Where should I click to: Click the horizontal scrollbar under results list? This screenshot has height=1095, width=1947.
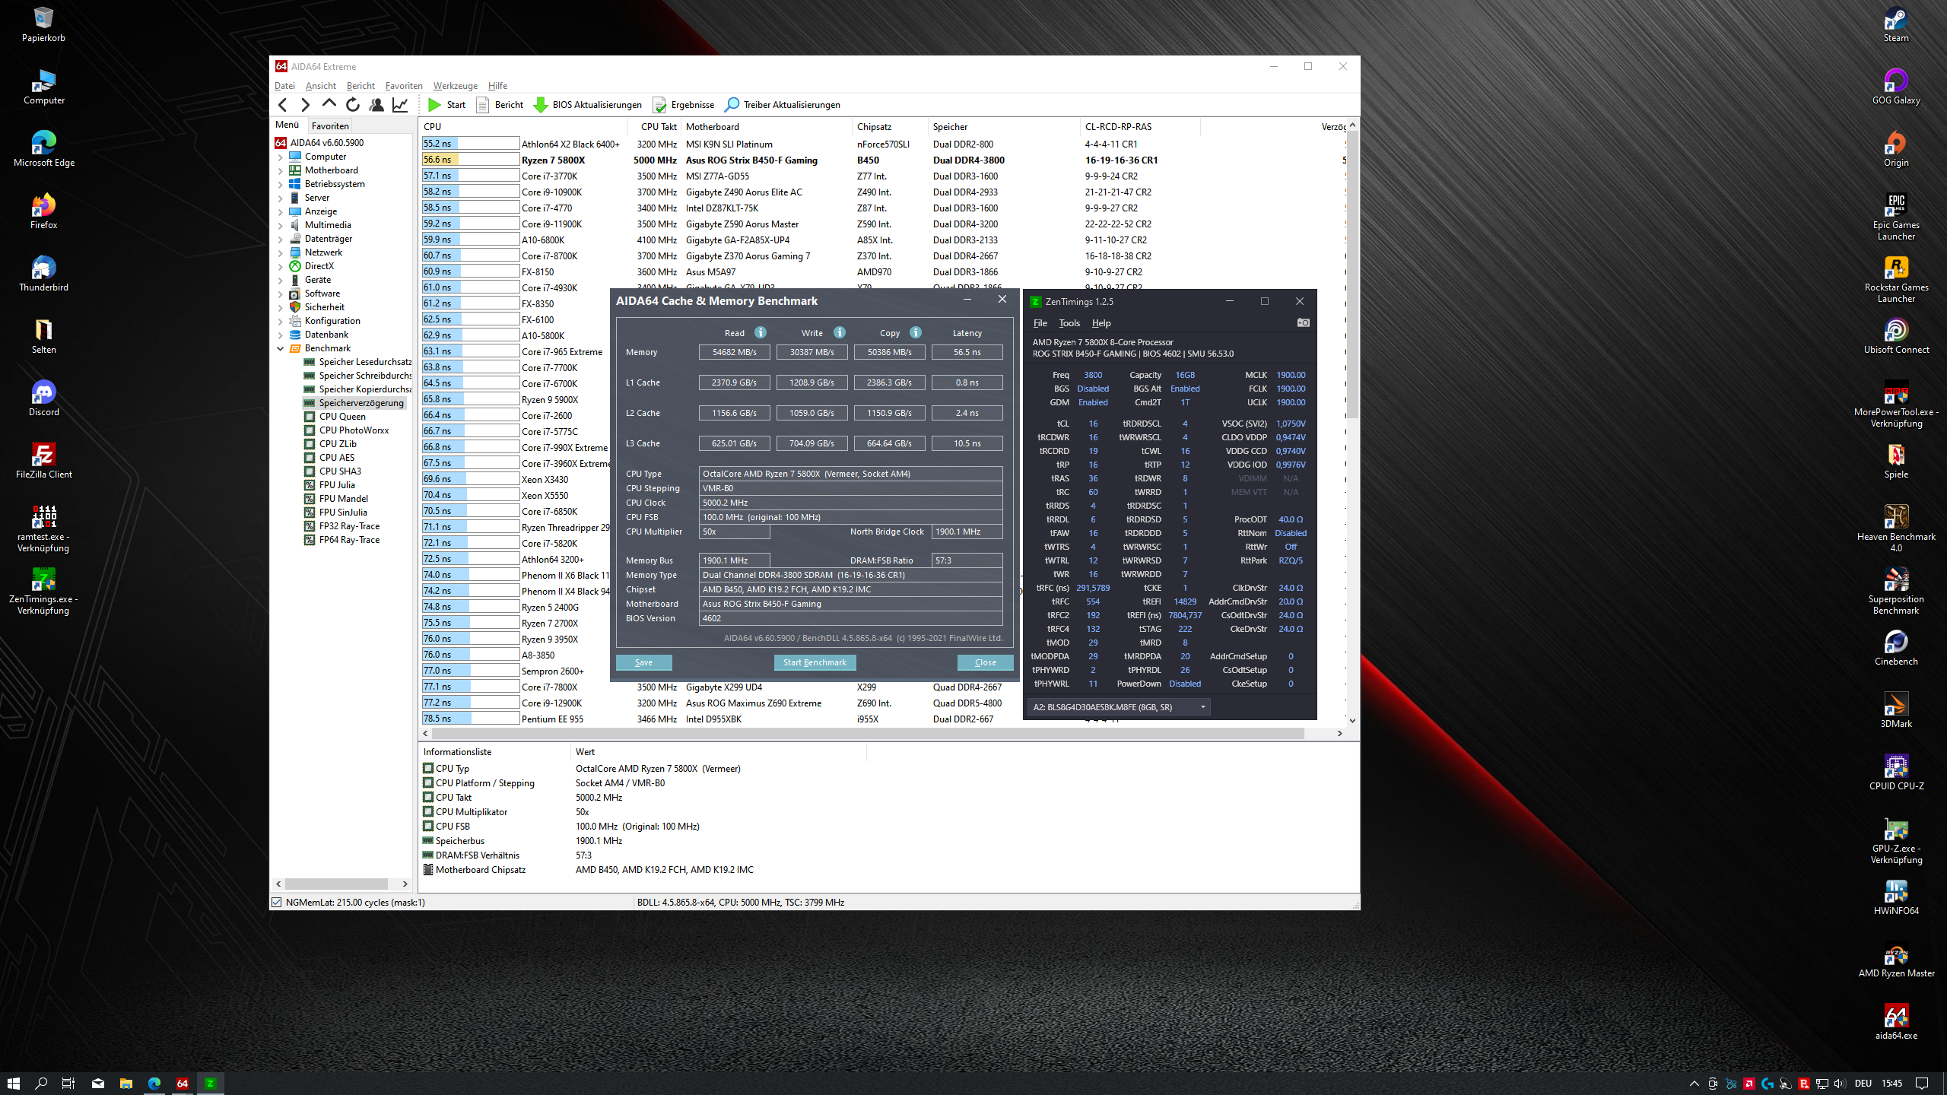(867, 734)
